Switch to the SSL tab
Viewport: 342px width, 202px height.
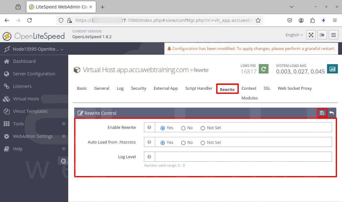coord(267,88)
